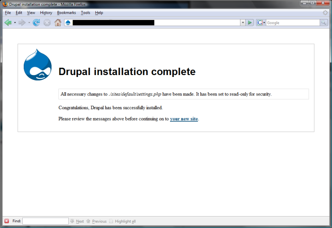Open the History menu
This screenshot has width=332, height=228.
click(46, 13)
